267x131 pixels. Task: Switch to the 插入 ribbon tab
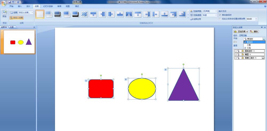20,6
